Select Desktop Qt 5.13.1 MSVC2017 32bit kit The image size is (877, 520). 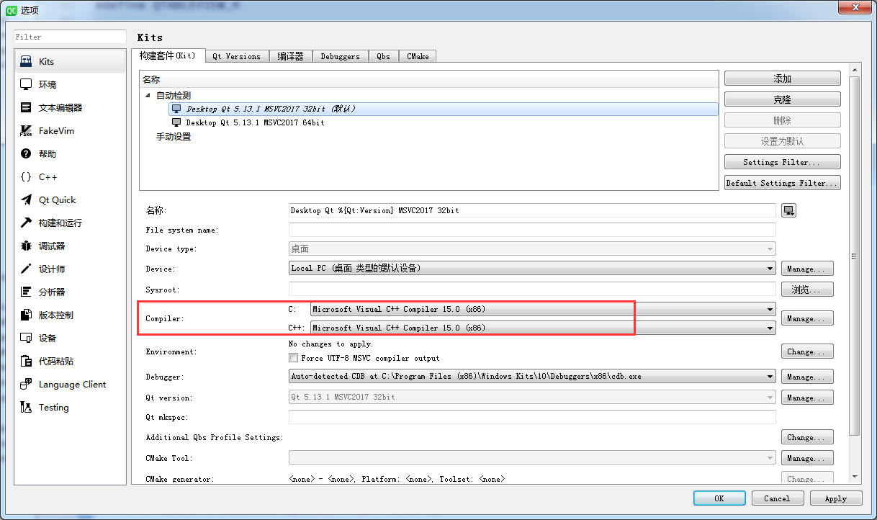click(444, 109)
